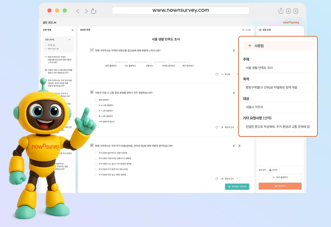Select the 주 3-4회 경험한다 option

click(96, 105)
